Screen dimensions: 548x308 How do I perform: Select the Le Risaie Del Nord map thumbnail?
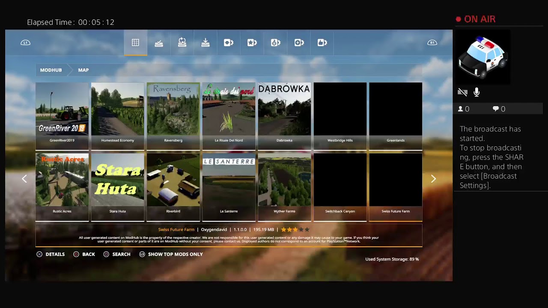click(x=229, y=109)
